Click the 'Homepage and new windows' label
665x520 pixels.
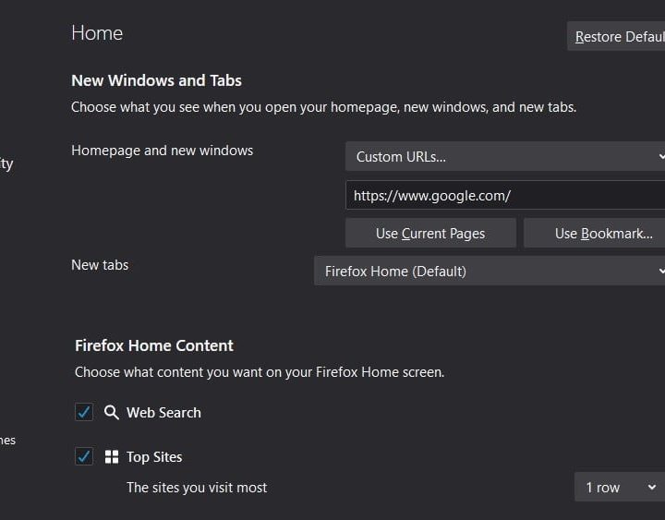[162, 151]
